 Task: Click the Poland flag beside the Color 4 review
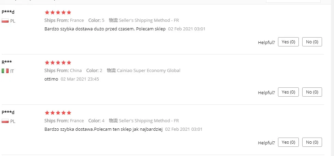coord(5,121)
